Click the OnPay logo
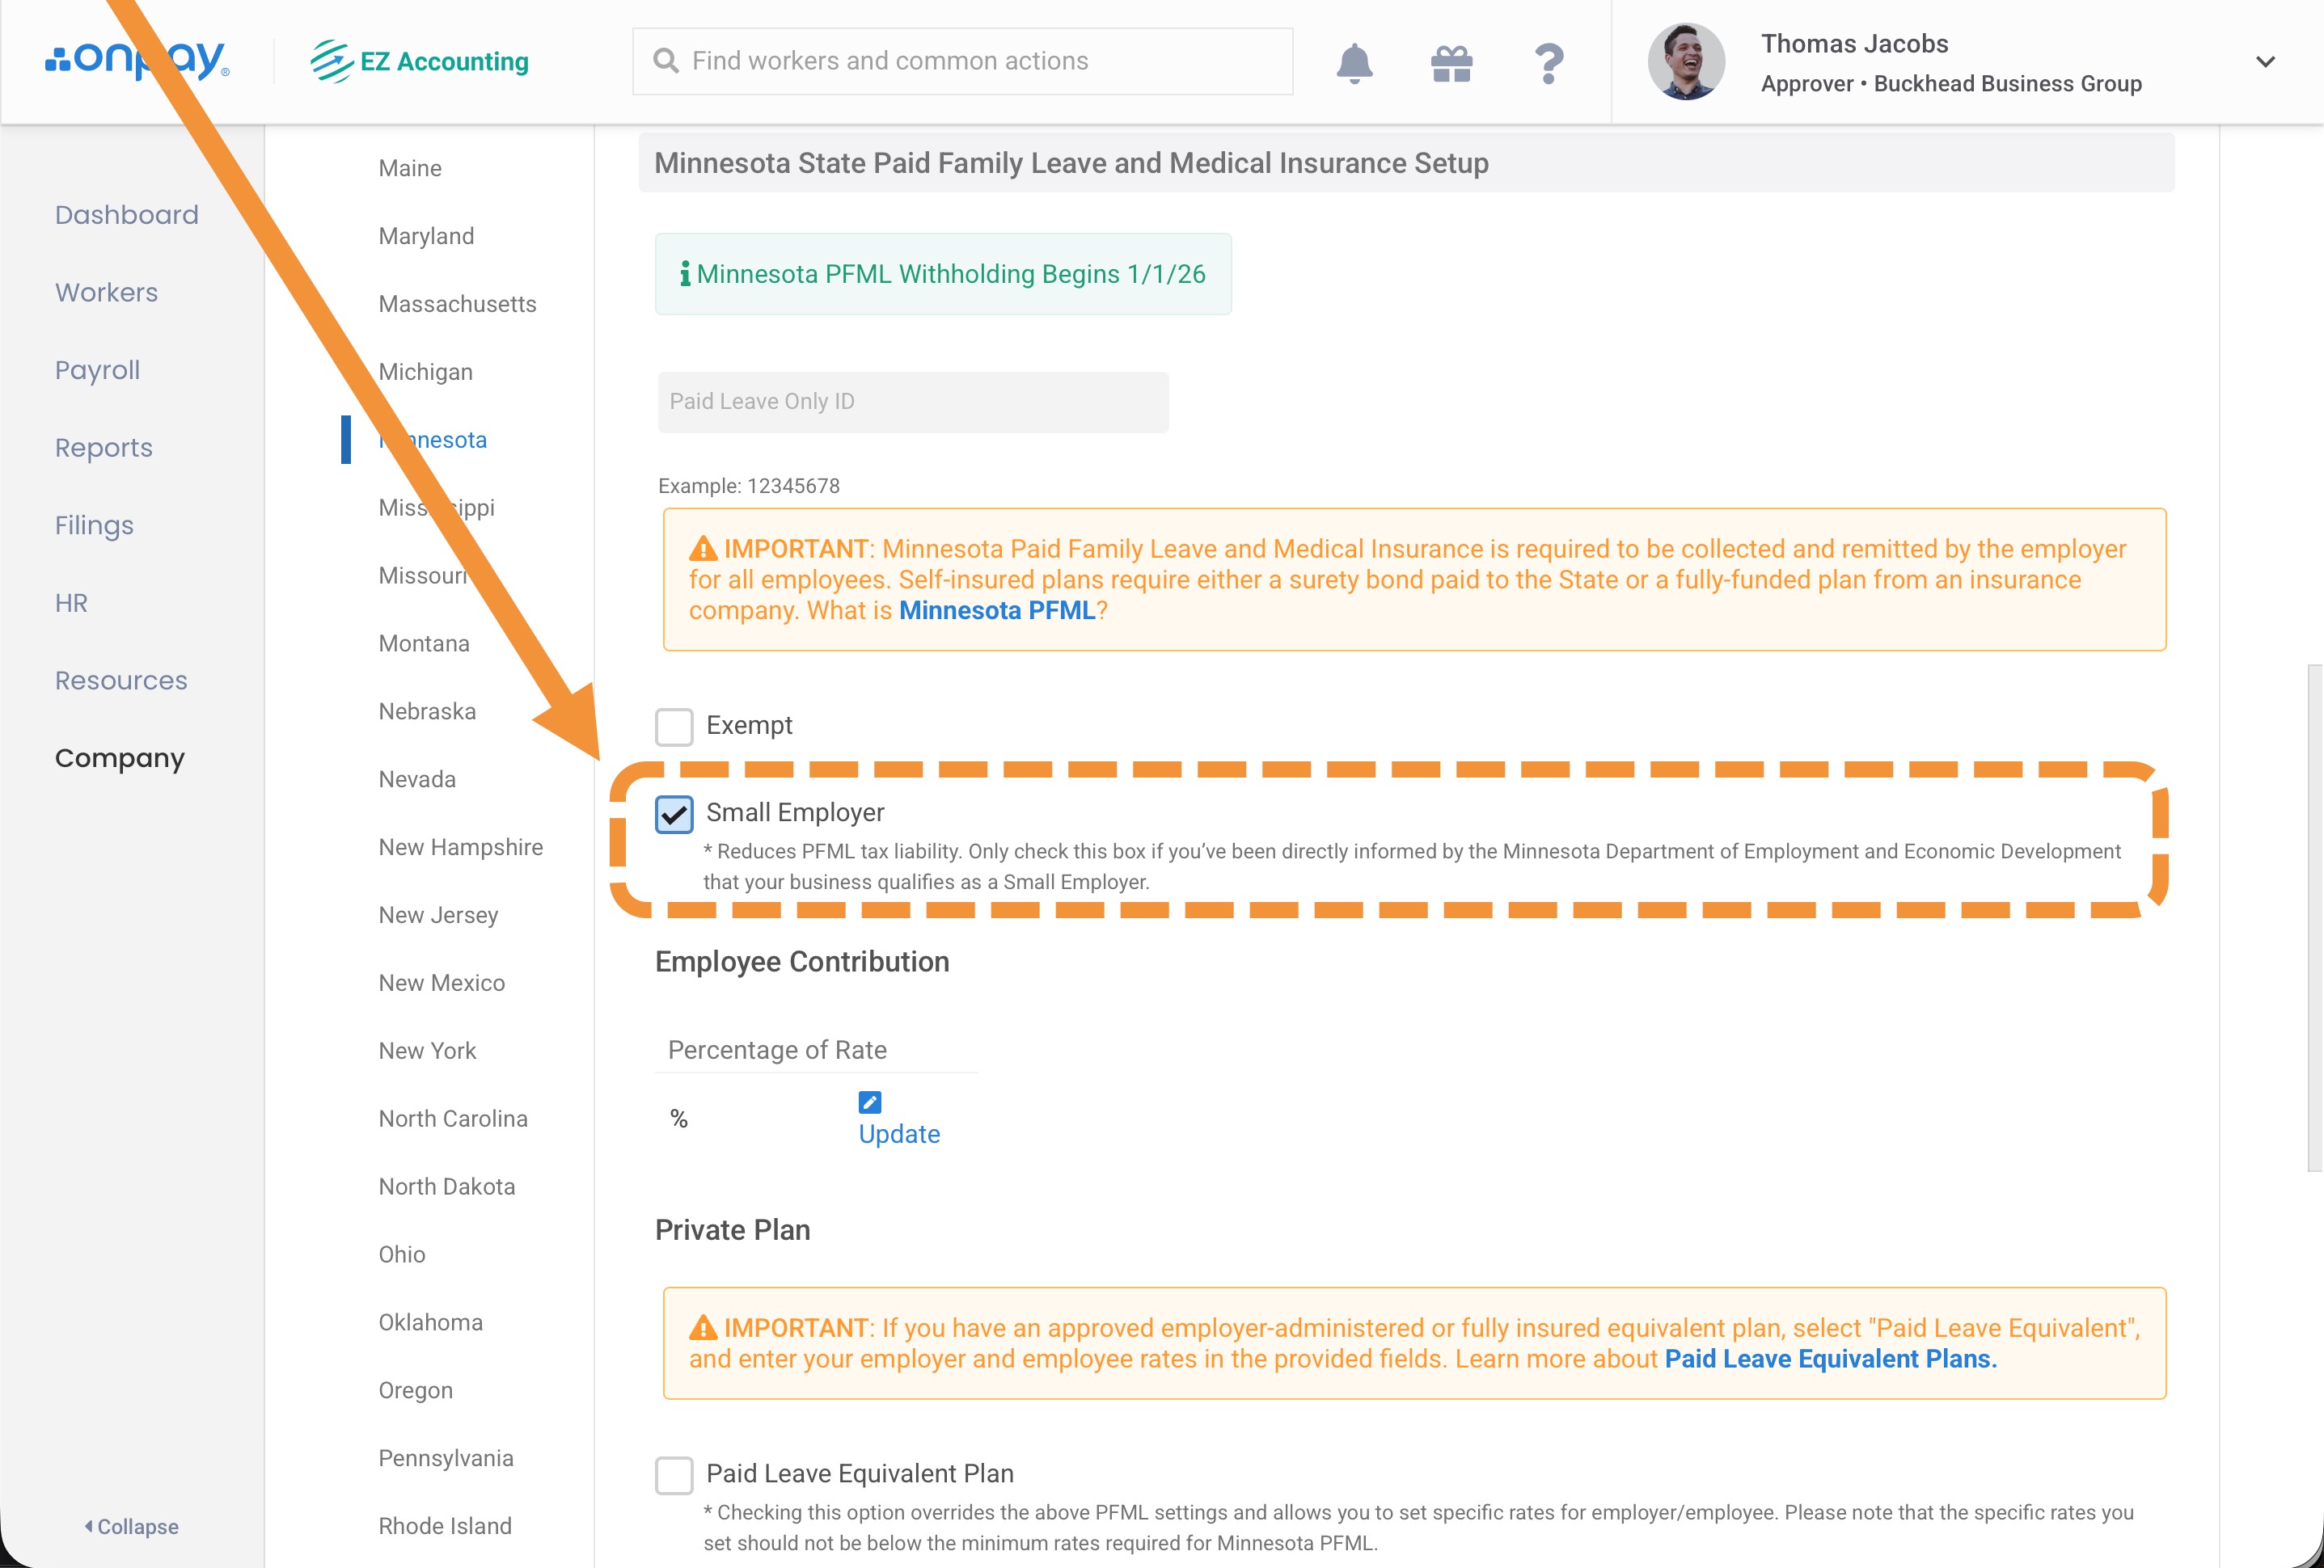 point(137,61)
